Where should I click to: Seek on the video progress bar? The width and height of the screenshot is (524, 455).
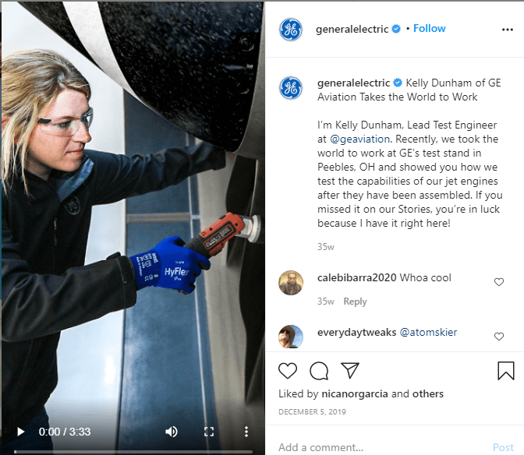coord(133,452)
